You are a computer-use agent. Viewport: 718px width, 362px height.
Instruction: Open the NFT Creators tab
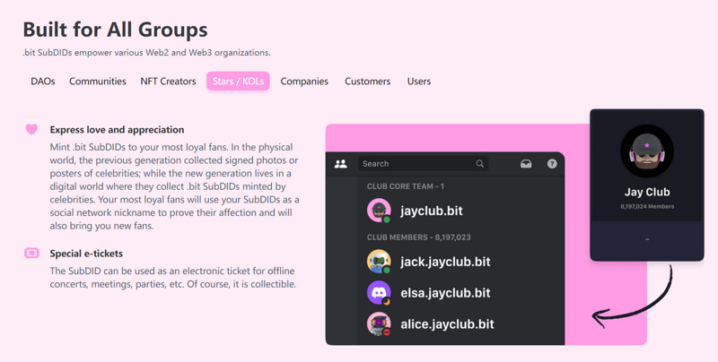coord(168,82)
